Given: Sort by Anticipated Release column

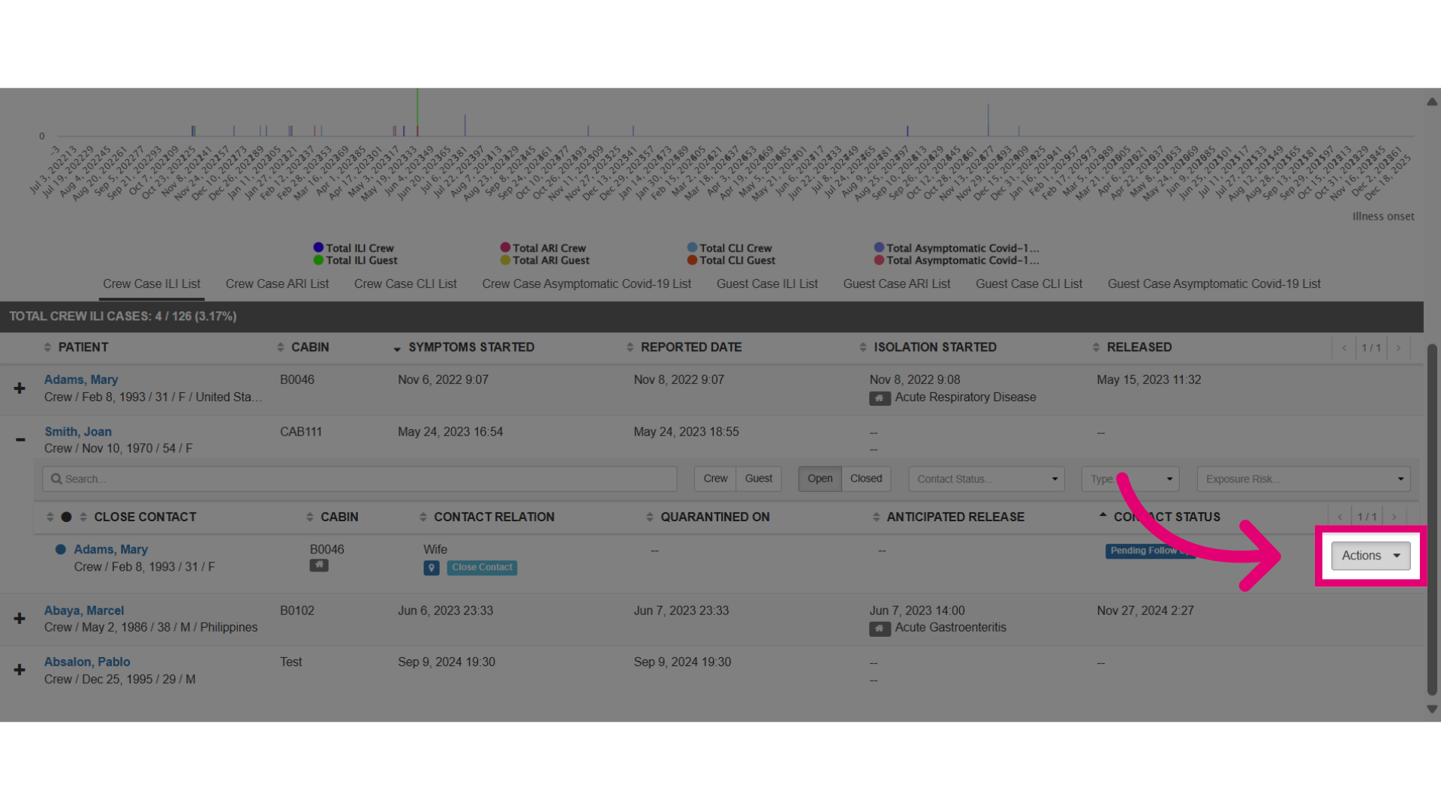Looking at the screenshot, I should 948,517.
